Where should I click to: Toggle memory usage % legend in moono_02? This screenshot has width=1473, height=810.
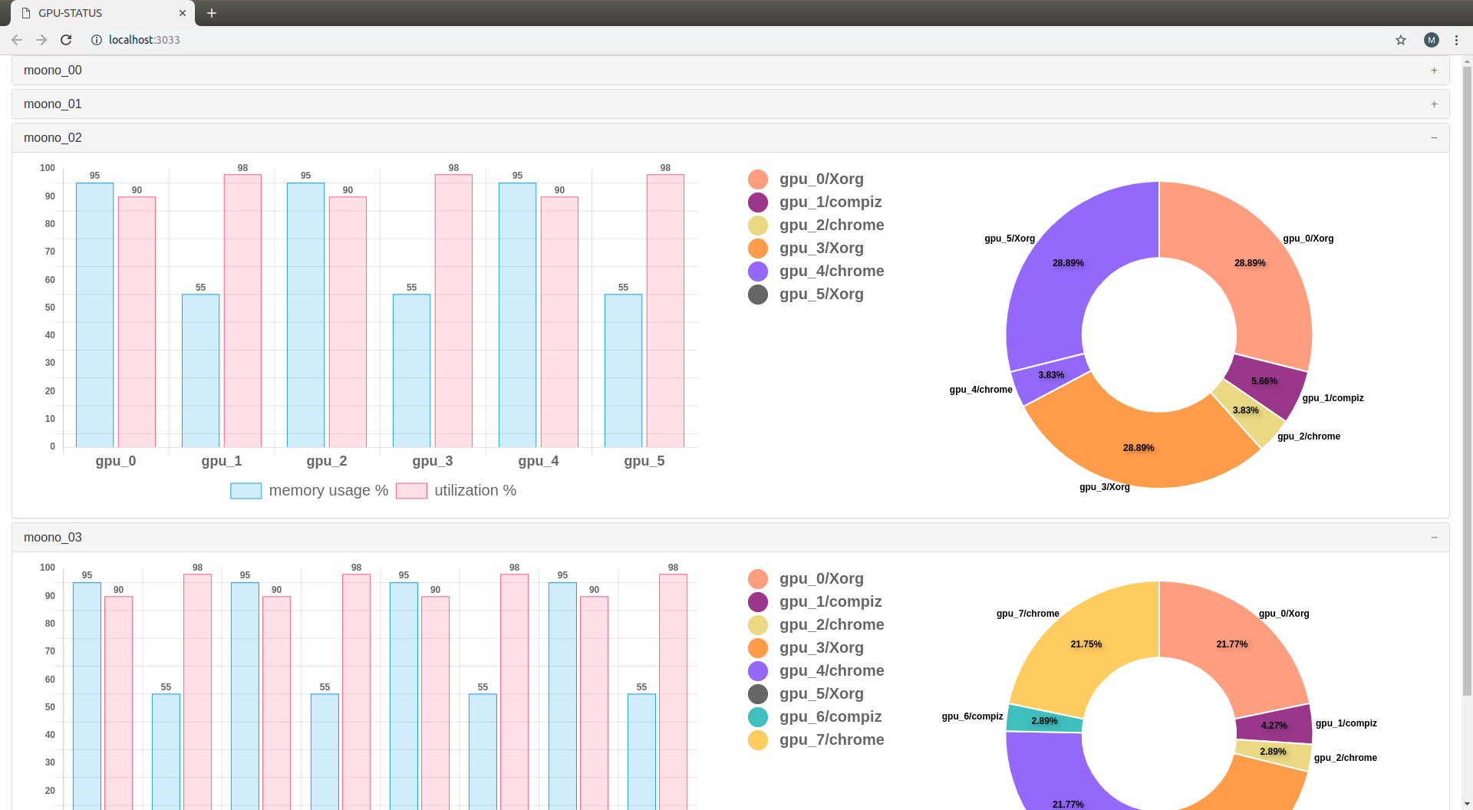pyautogui.click(x=309, y=491)
